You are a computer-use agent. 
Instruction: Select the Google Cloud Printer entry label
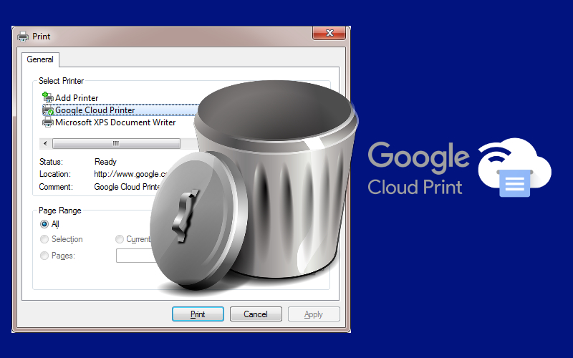95,110
